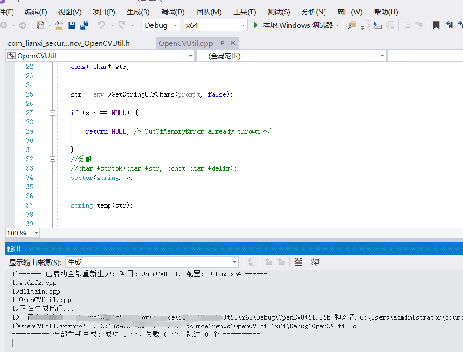Open the x64 platform dropdown
This screenshot has width=463, height=352.
point(215,25)
